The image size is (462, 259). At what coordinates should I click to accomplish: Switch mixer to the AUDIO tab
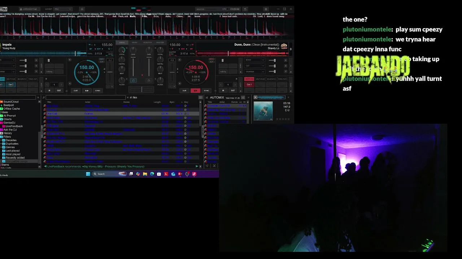pyautogui.click(x=122, y=42)
